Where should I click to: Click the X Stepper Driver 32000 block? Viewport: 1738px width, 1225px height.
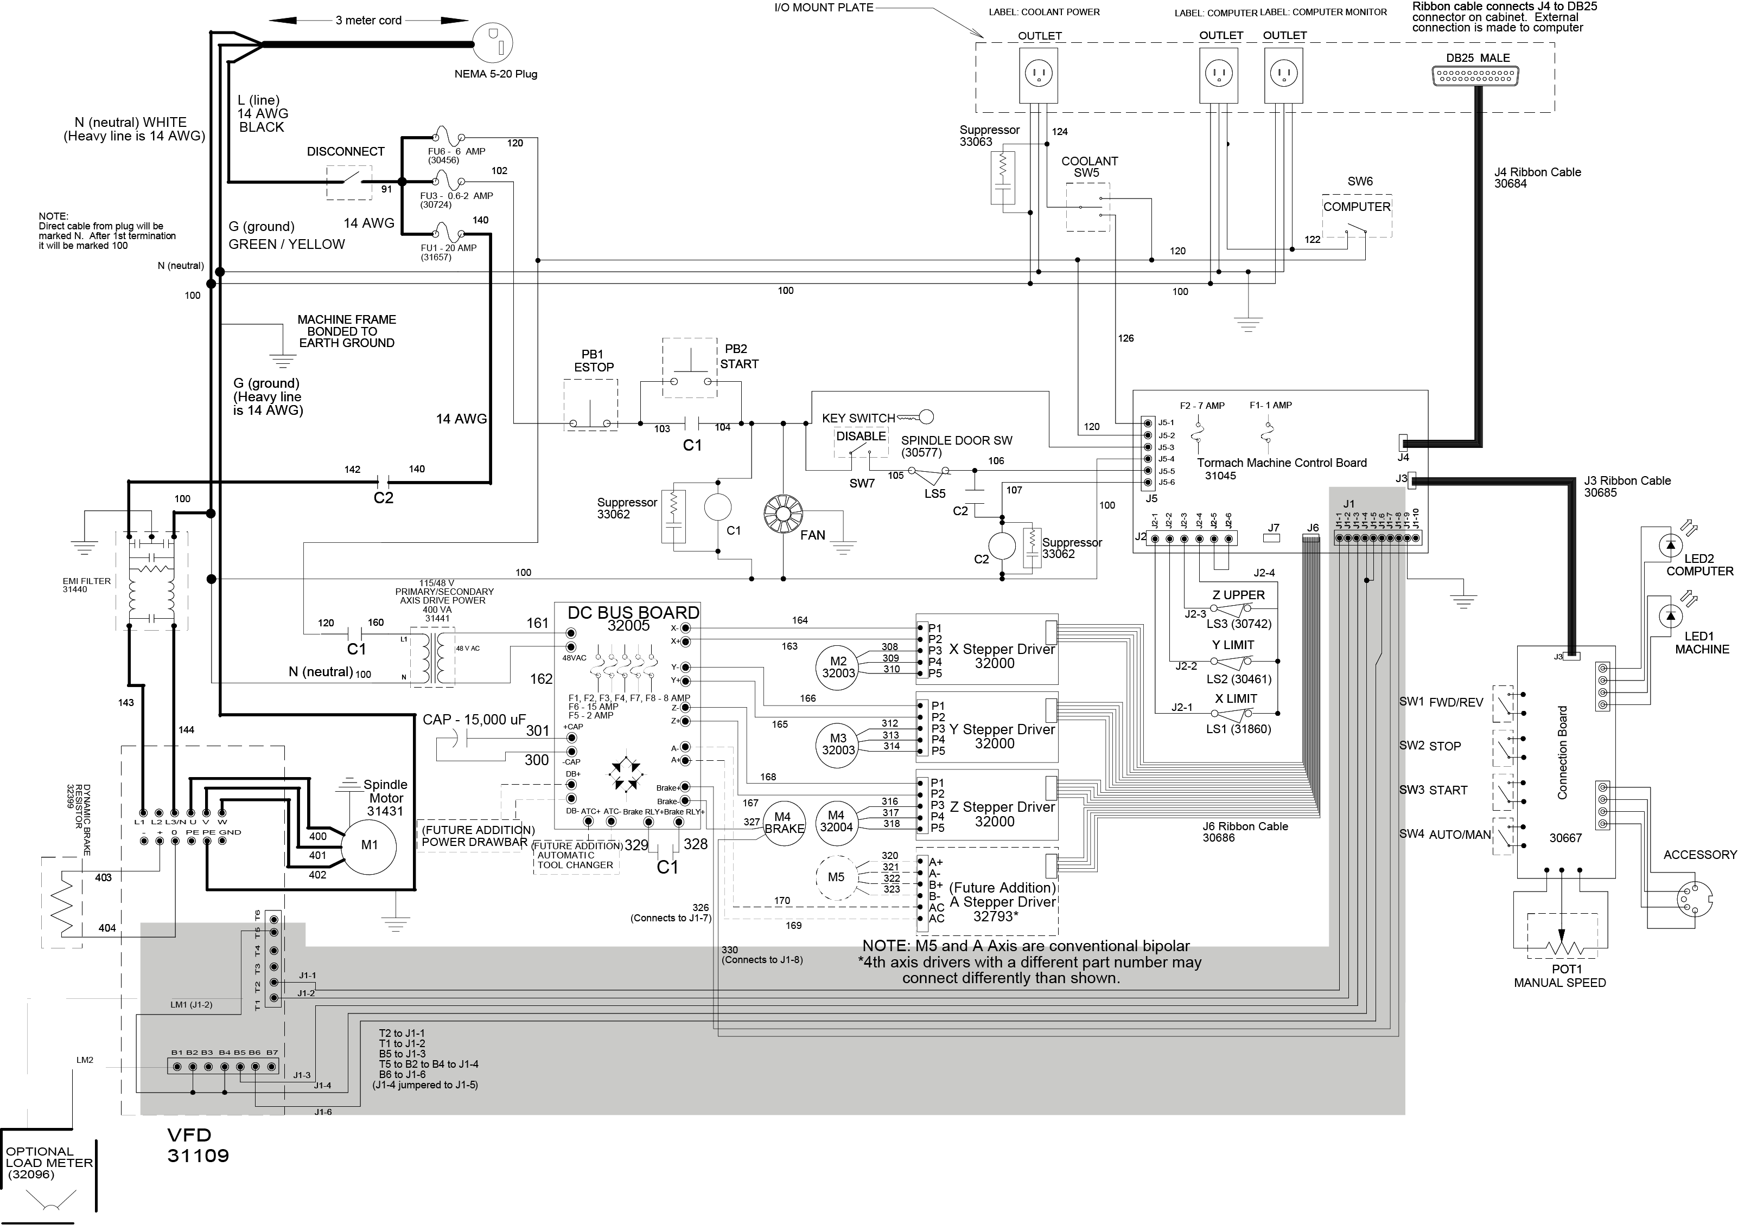point(986,649)
